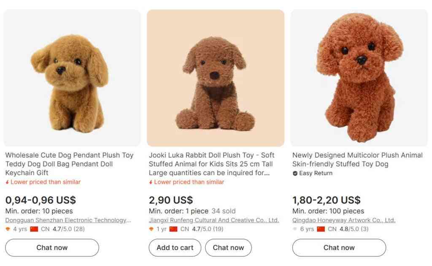Click the orange supplier badge next to 4 yrs
Image resolution: width=432 pixels, height=266 pixels.
[x=8, y=229]
